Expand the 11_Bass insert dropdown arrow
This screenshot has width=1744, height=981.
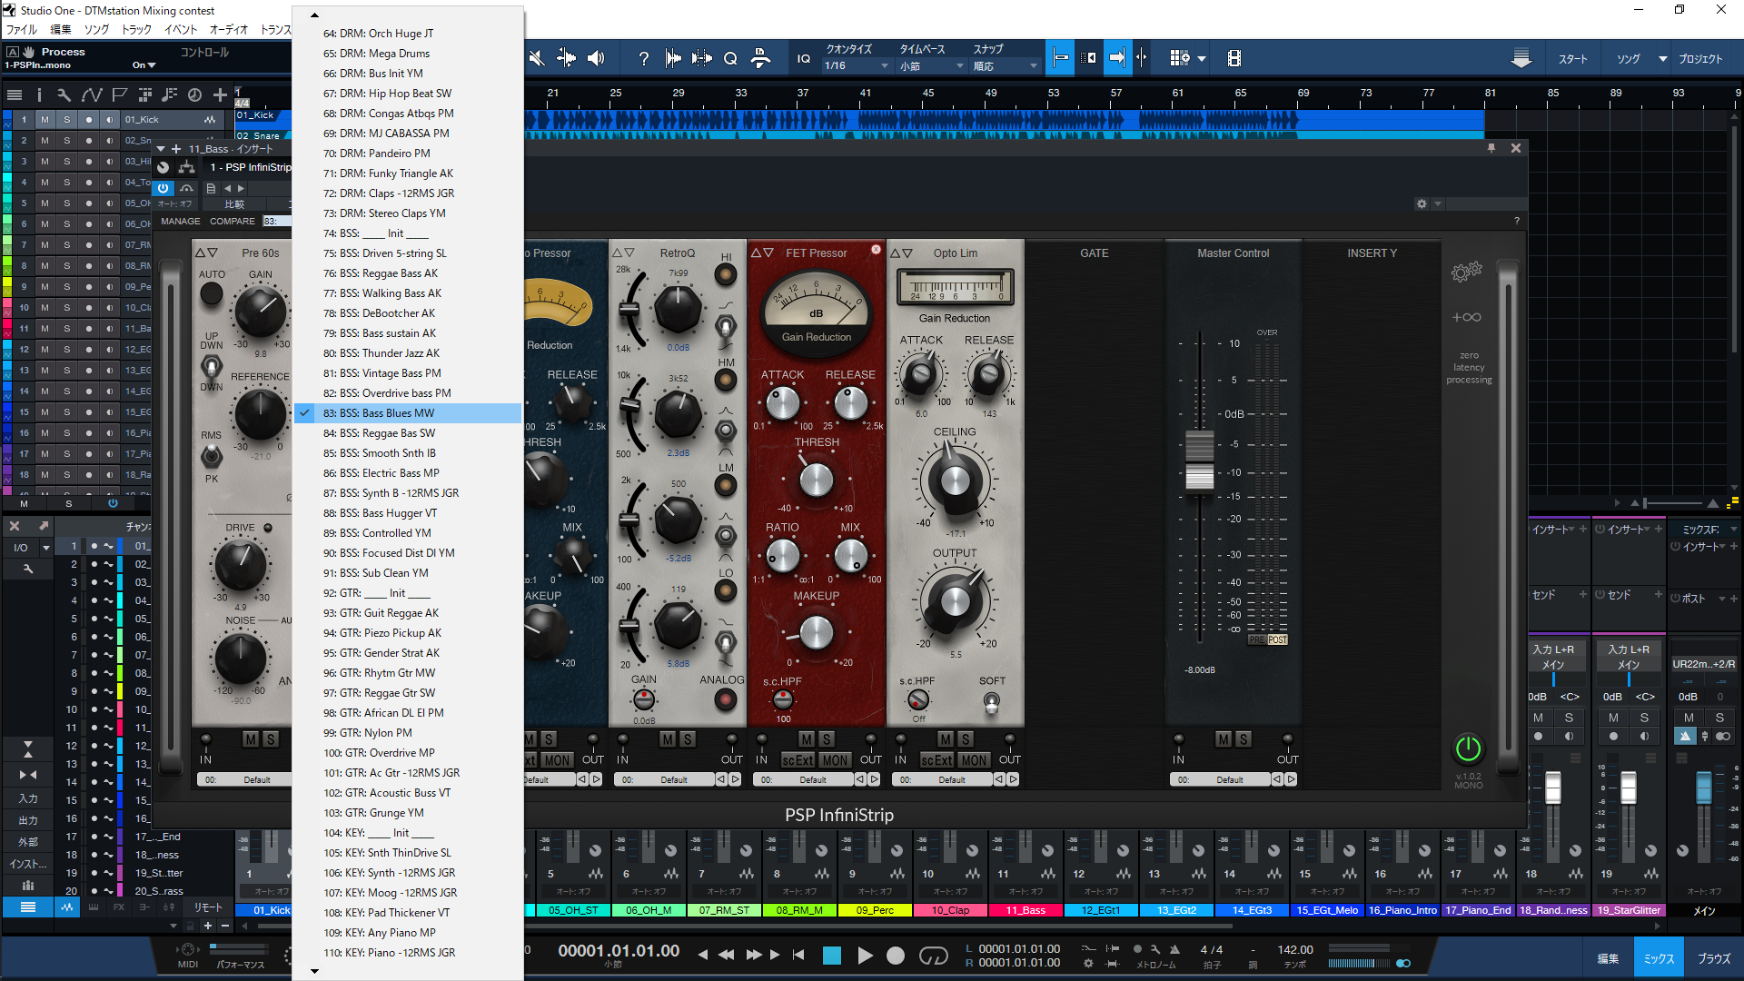pyautogui.click(x=162, y=149)
